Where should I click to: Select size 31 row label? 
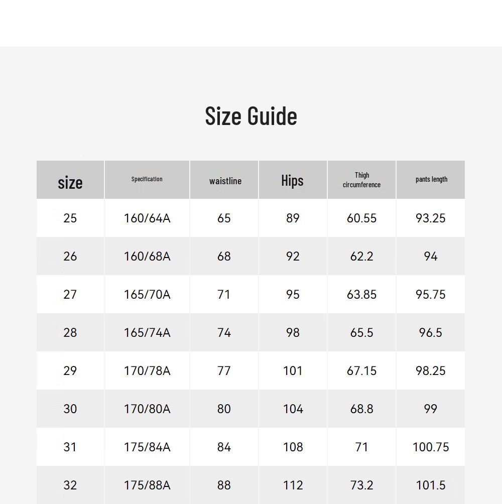coord(70,447)
